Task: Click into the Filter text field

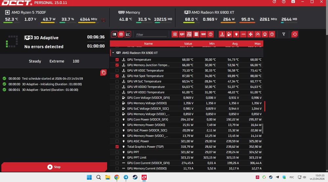Action: 151,35
